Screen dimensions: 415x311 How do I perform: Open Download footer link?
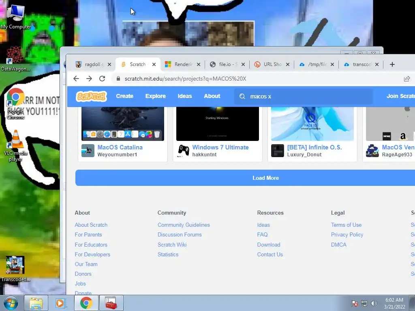click(269, 245)
